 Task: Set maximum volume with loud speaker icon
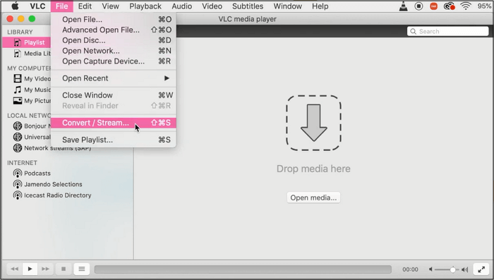point(464,269)
